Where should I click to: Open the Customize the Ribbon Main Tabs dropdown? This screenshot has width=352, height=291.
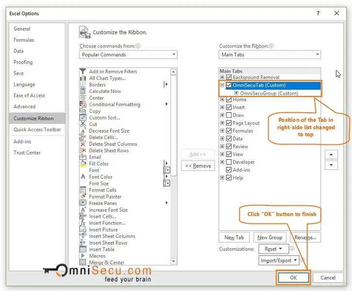[270, 55]
